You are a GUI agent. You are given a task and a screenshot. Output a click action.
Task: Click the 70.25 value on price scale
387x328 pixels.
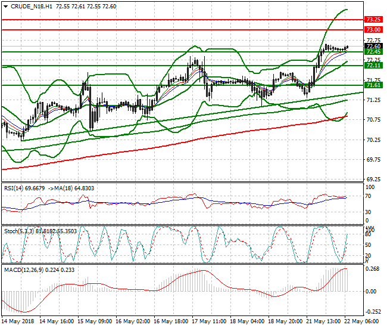click(x=373, y=140)
